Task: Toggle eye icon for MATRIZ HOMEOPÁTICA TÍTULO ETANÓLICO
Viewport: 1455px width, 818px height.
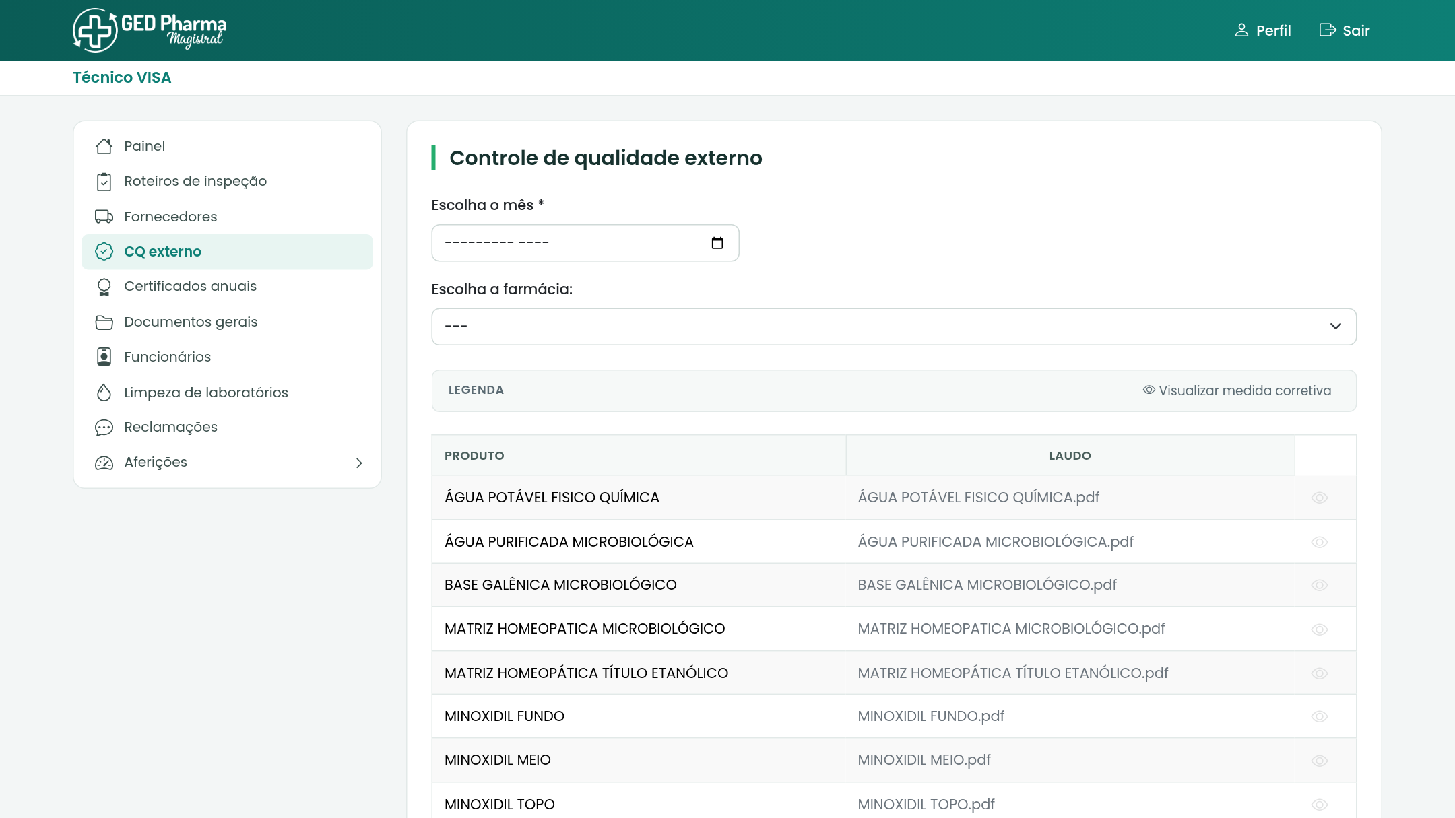Action: [x=1320, y=673]
